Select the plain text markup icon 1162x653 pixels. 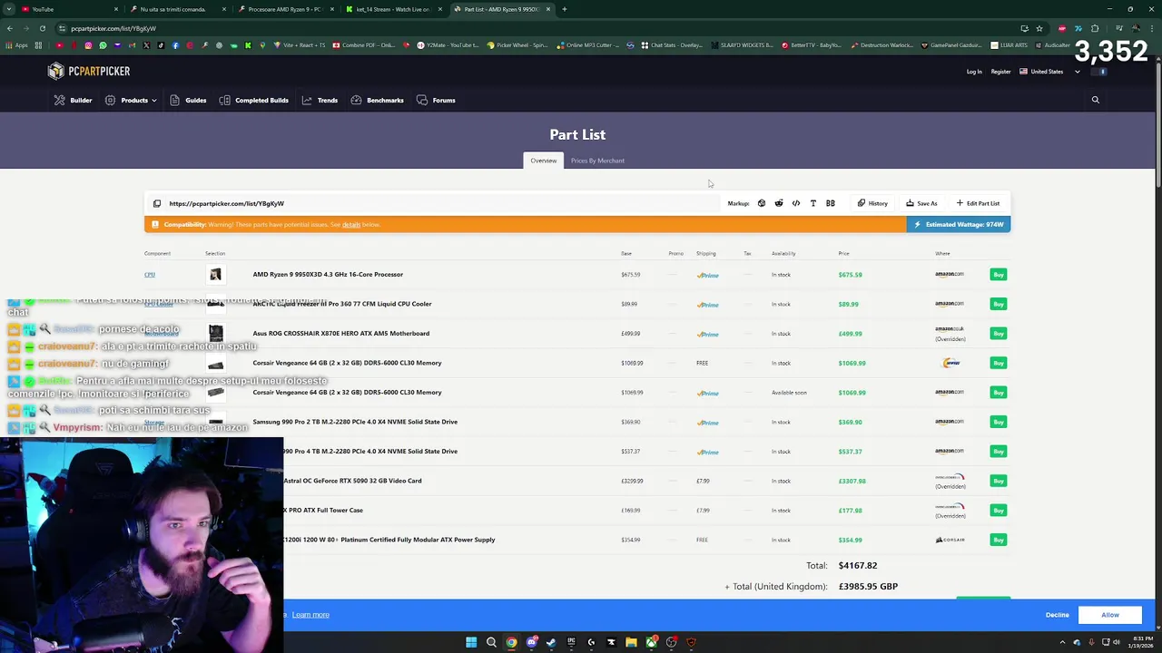tap(813, 203)
